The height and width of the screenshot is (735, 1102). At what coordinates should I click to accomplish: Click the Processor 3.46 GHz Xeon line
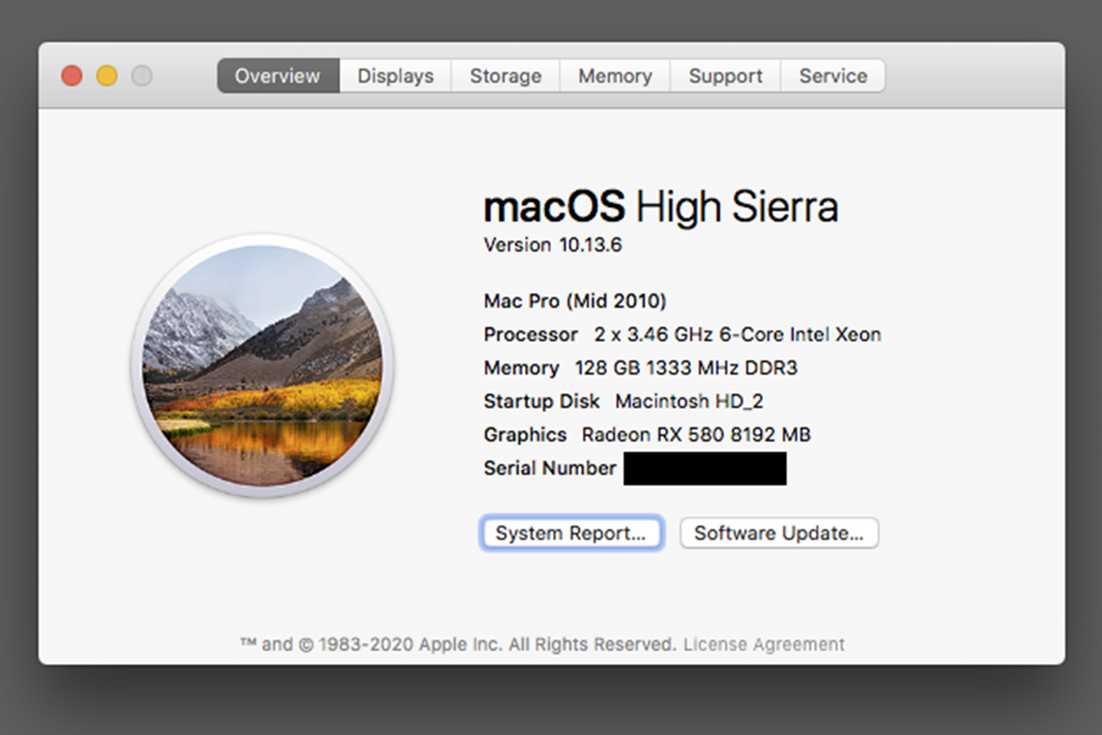(682, 334)
